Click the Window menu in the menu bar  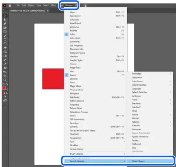click(x=69, y=5)
